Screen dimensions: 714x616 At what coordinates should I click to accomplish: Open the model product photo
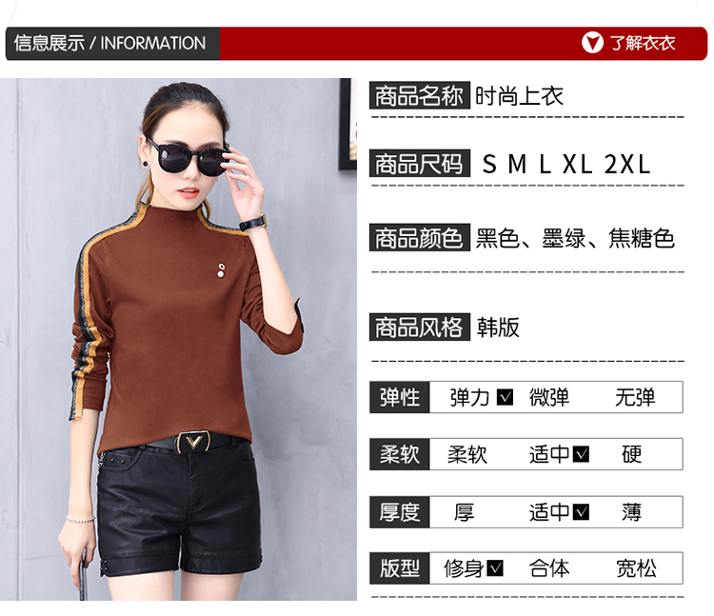click(x=178, y=339)
